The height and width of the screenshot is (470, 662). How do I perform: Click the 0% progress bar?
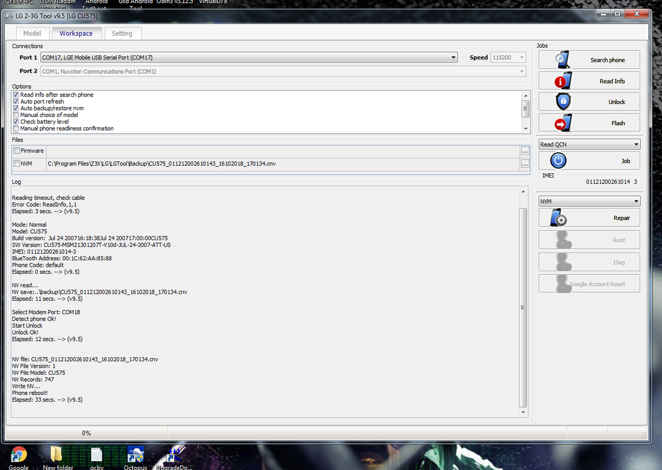[86, 433]
